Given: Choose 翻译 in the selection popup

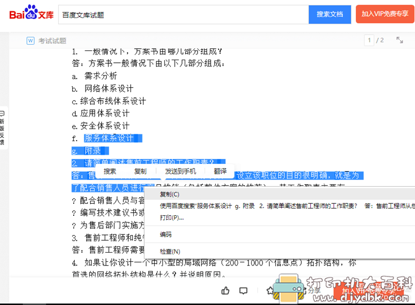Looking at the screenshot, I should click(220, 171).
